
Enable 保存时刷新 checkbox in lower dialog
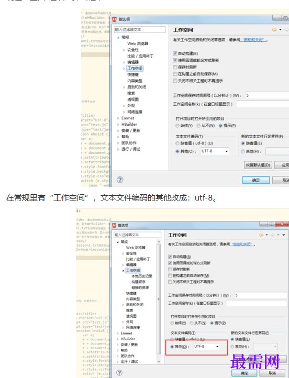[x=170, y=269]
